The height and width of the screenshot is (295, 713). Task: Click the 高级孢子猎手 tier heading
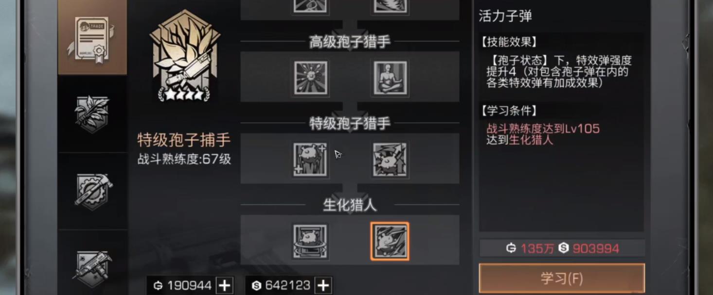(x=350, y=42)
